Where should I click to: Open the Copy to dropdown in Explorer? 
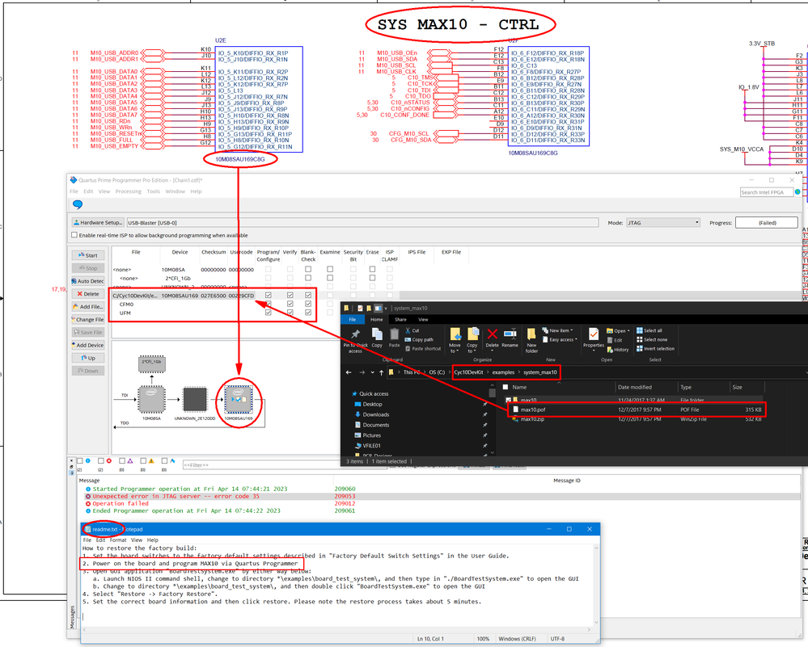(472, 340)
